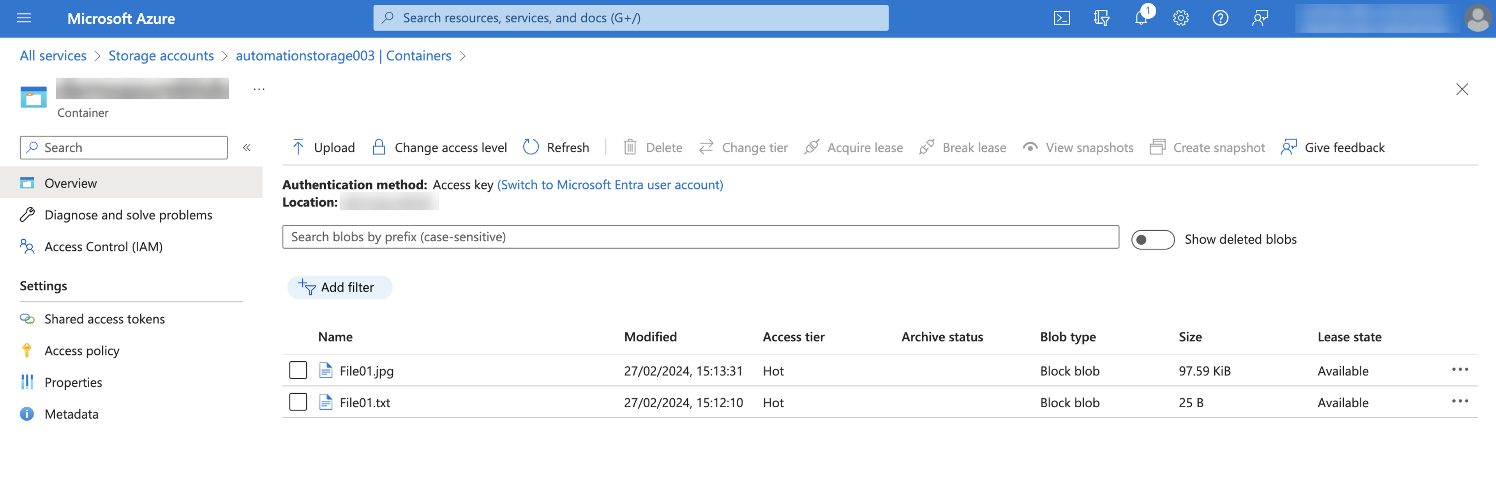
Task: Focus the left menu Search box
Action: pyautogui.click(x=124, y=148)
